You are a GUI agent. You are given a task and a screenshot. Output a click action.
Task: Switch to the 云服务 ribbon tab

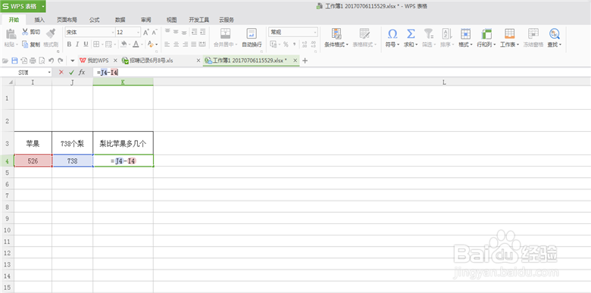click(x=226, y=20)
